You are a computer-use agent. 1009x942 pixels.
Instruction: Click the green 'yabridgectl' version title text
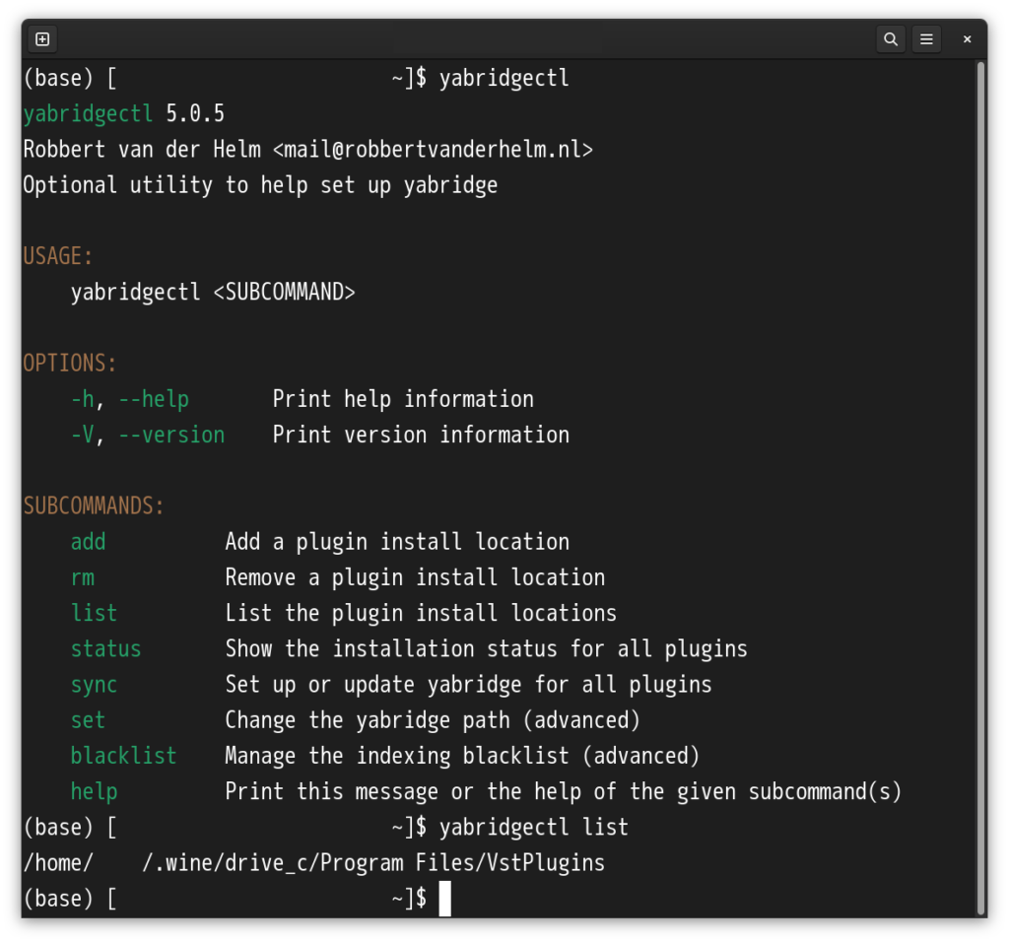pos(88,114)
